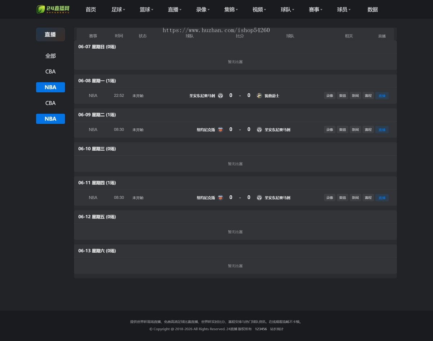Click the 06-09 星期二 (1场) date header
The width and height of the screenshot is (433, 341).
coord(97,115)
